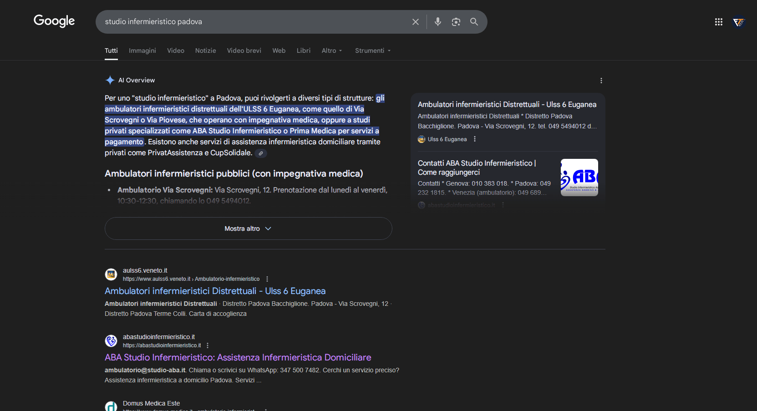Viewport: 757px width, 411px height.
Task: Go to Google home via logo
Action: pyautogui.click(x=54, y=21)
